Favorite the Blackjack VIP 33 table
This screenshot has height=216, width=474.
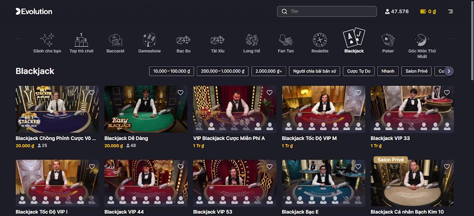point(447,92)
